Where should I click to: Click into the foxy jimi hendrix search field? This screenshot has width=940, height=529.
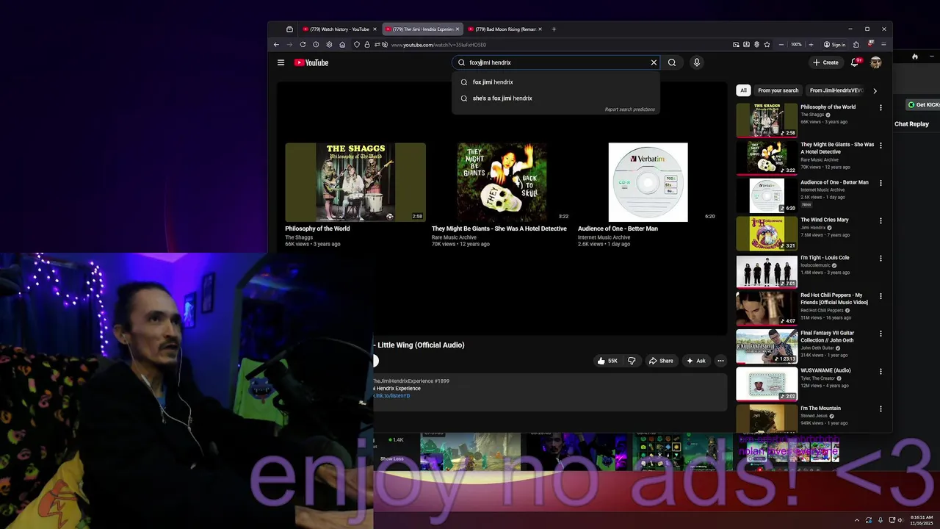[557, 62]
